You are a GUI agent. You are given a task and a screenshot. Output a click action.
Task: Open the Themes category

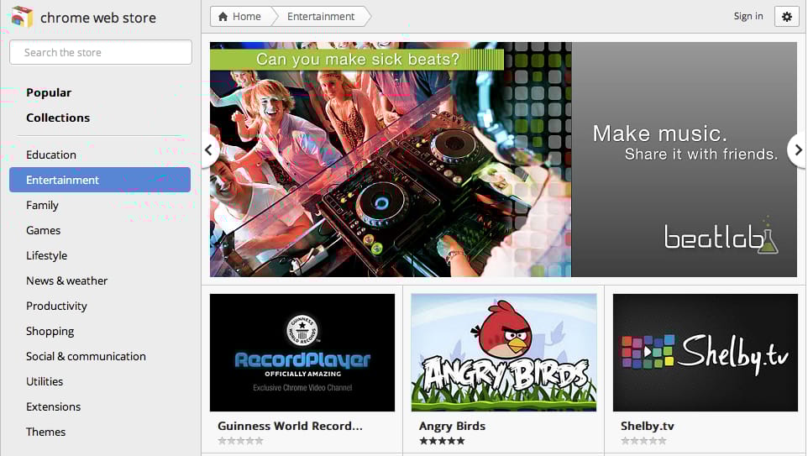pyautogui.click(x=45, y=432)
